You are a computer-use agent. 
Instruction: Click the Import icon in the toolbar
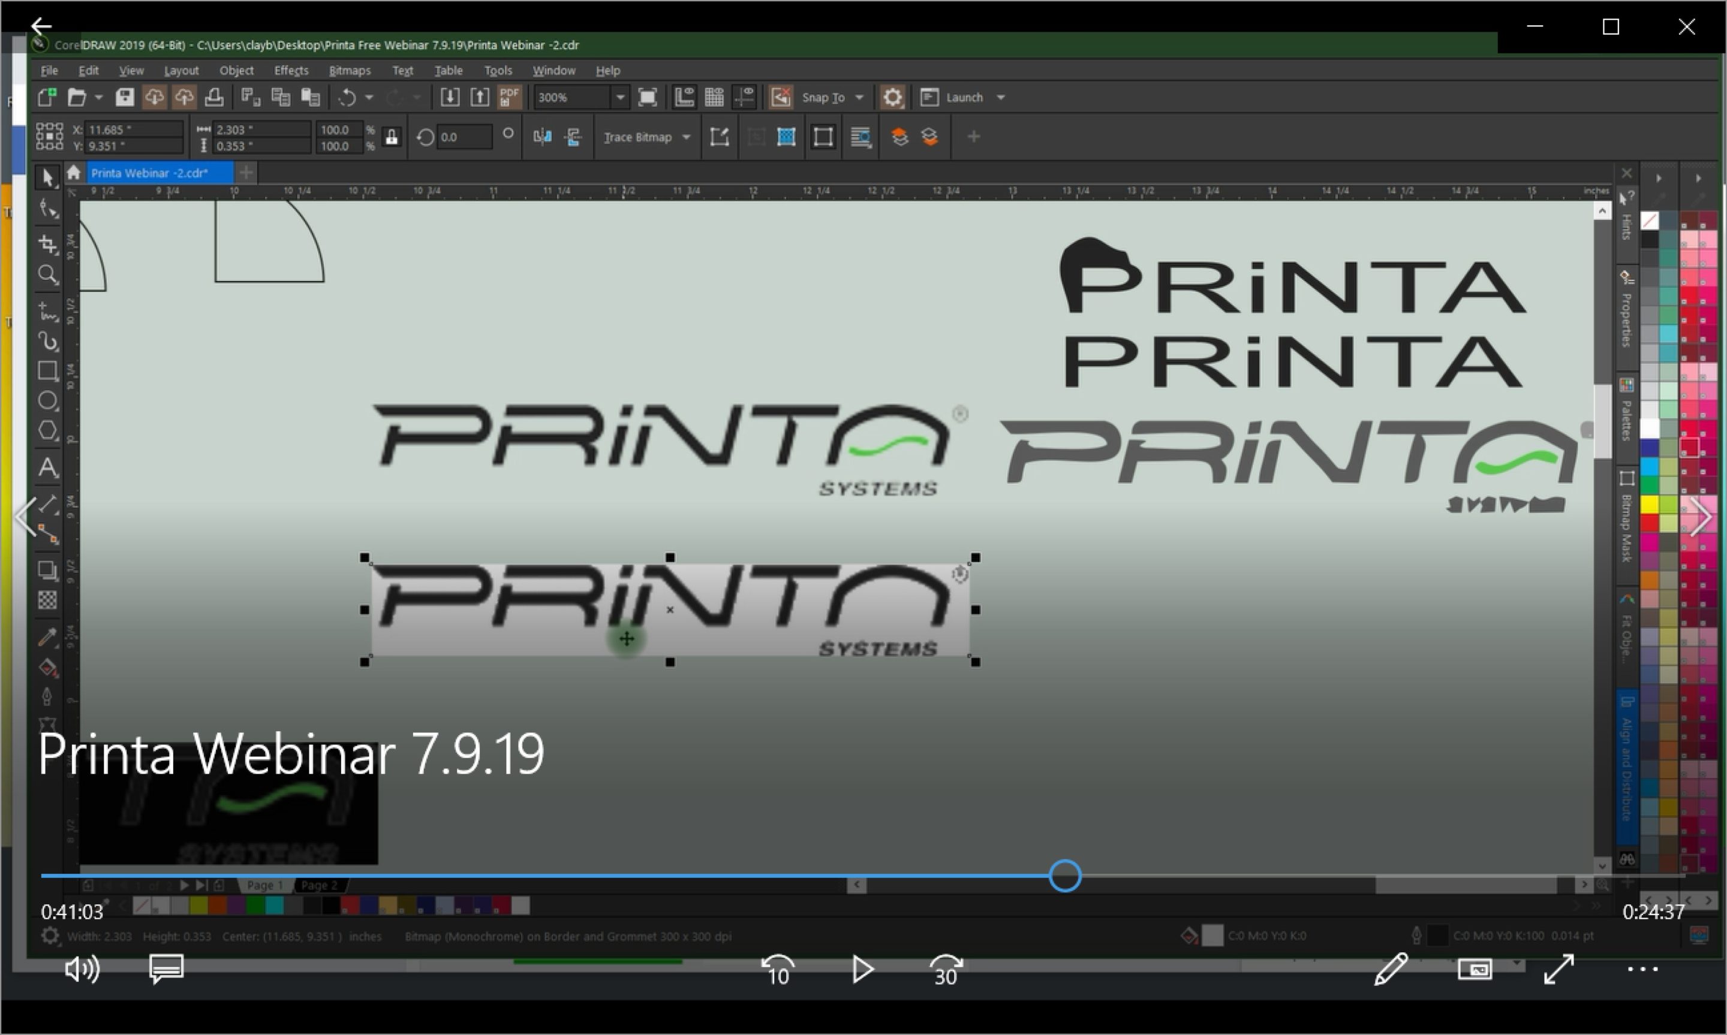[449, 97]
